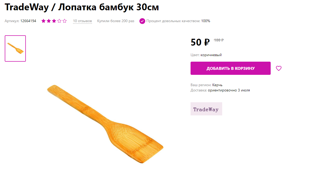Click the second filled rating star
The width and height of the screenshot is (311, 176).
point(49,21)
